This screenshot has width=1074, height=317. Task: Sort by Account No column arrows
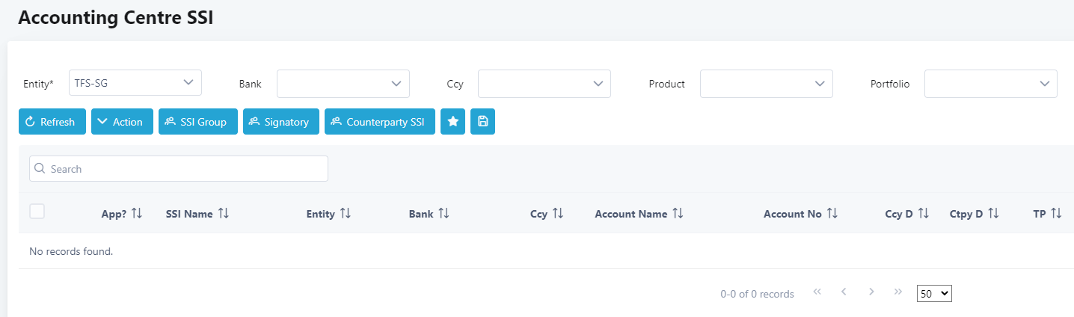point(832,214)
